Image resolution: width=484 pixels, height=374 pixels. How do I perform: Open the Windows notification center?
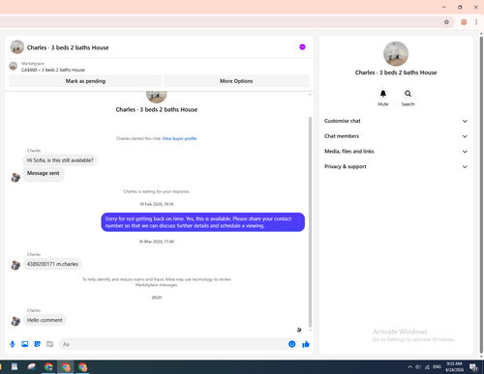[473, 367]
